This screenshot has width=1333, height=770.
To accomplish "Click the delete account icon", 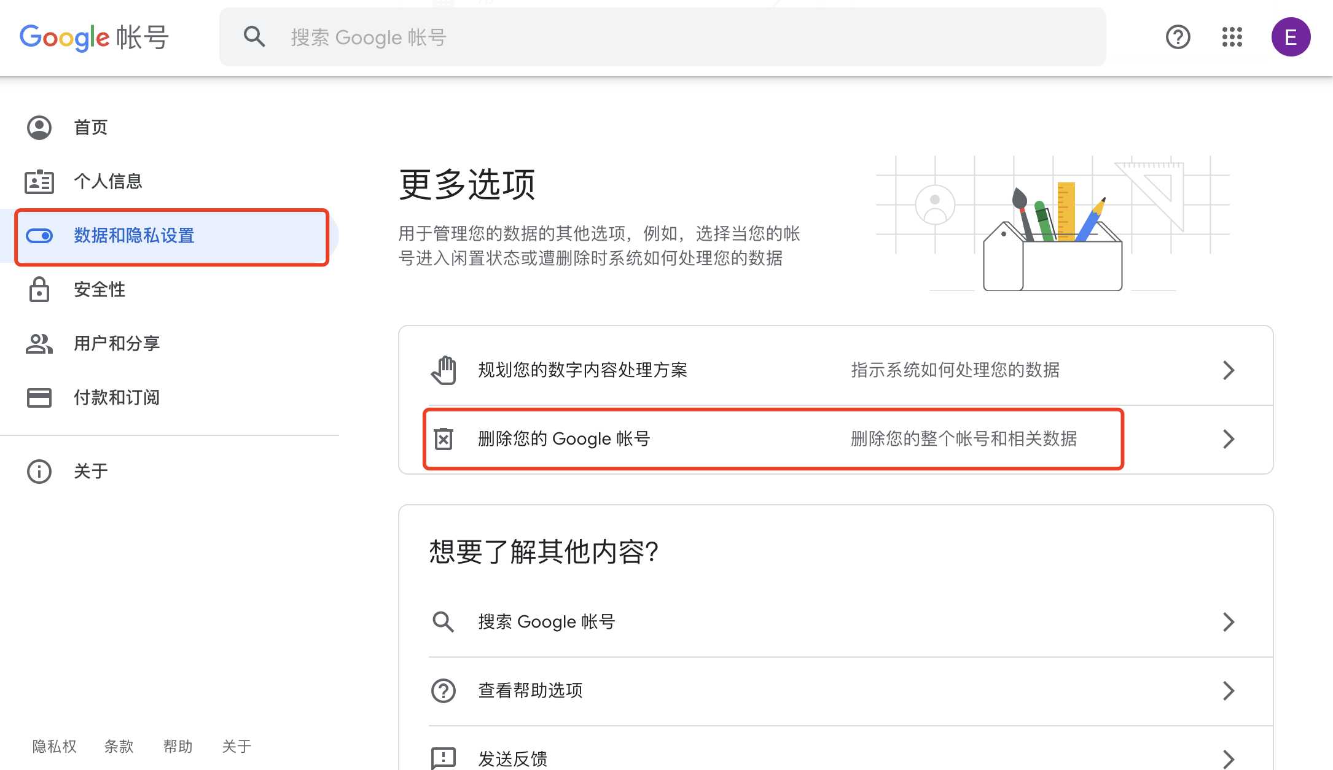I will click(x=444, y=438).
